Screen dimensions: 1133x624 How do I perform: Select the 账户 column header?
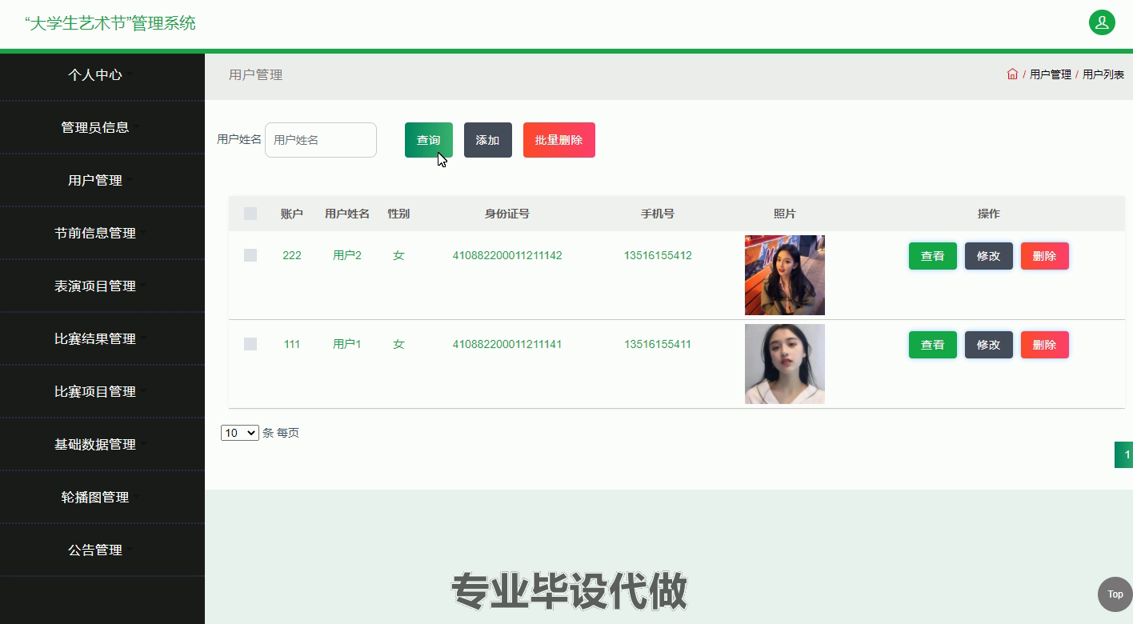click(x=292, y=214)
